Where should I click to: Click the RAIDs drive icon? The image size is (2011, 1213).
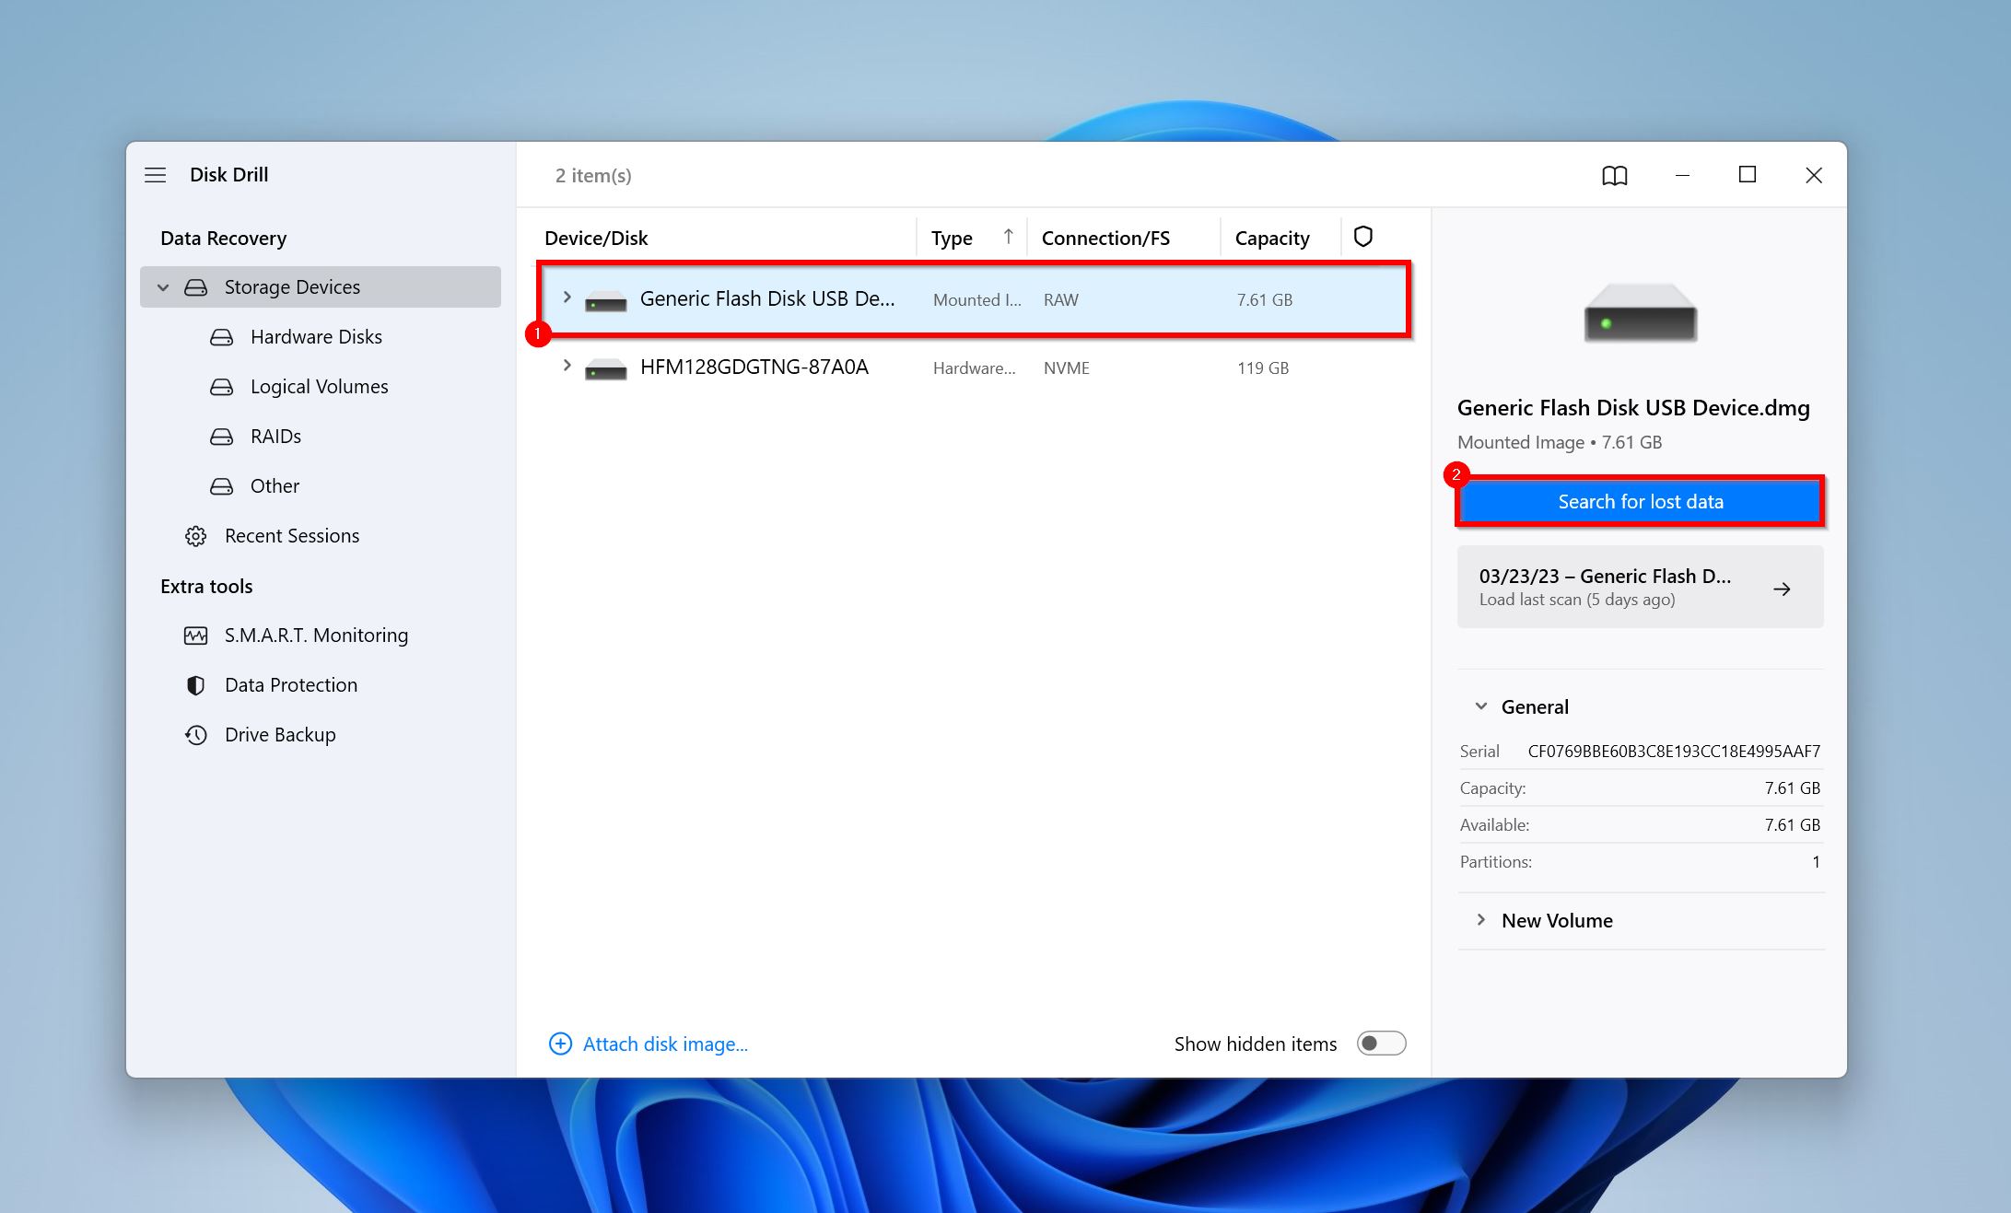[222, 437]
